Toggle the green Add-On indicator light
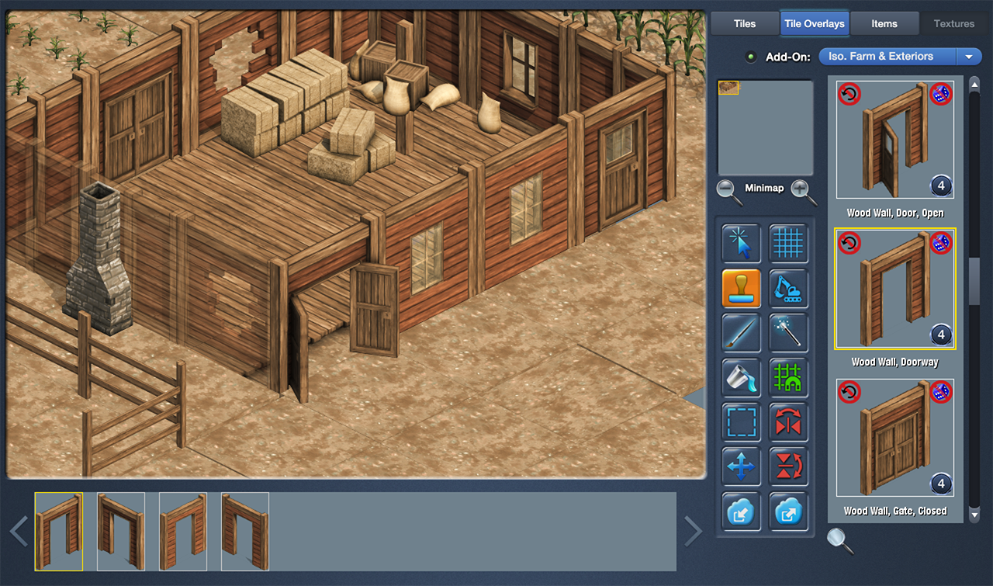Screen dimensions: 993x586 [750, 57]
